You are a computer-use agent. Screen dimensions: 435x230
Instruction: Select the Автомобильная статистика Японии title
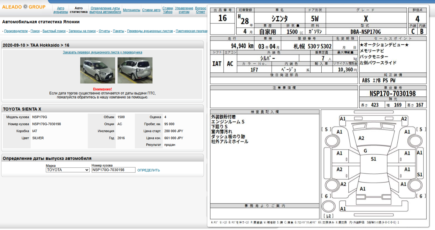pos(41,22)
